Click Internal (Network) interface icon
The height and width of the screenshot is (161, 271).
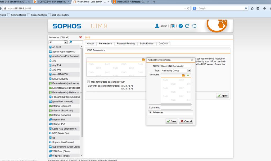pyautogui.click(x=50, y=115)
